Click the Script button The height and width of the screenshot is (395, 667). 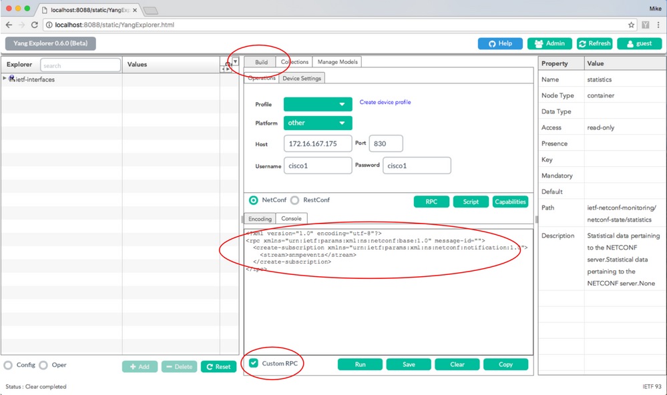tap(471, 202)
